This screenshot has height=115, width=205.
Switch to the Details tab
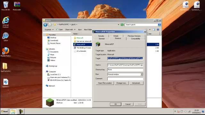pyautogui.click(x=116, y=36)
